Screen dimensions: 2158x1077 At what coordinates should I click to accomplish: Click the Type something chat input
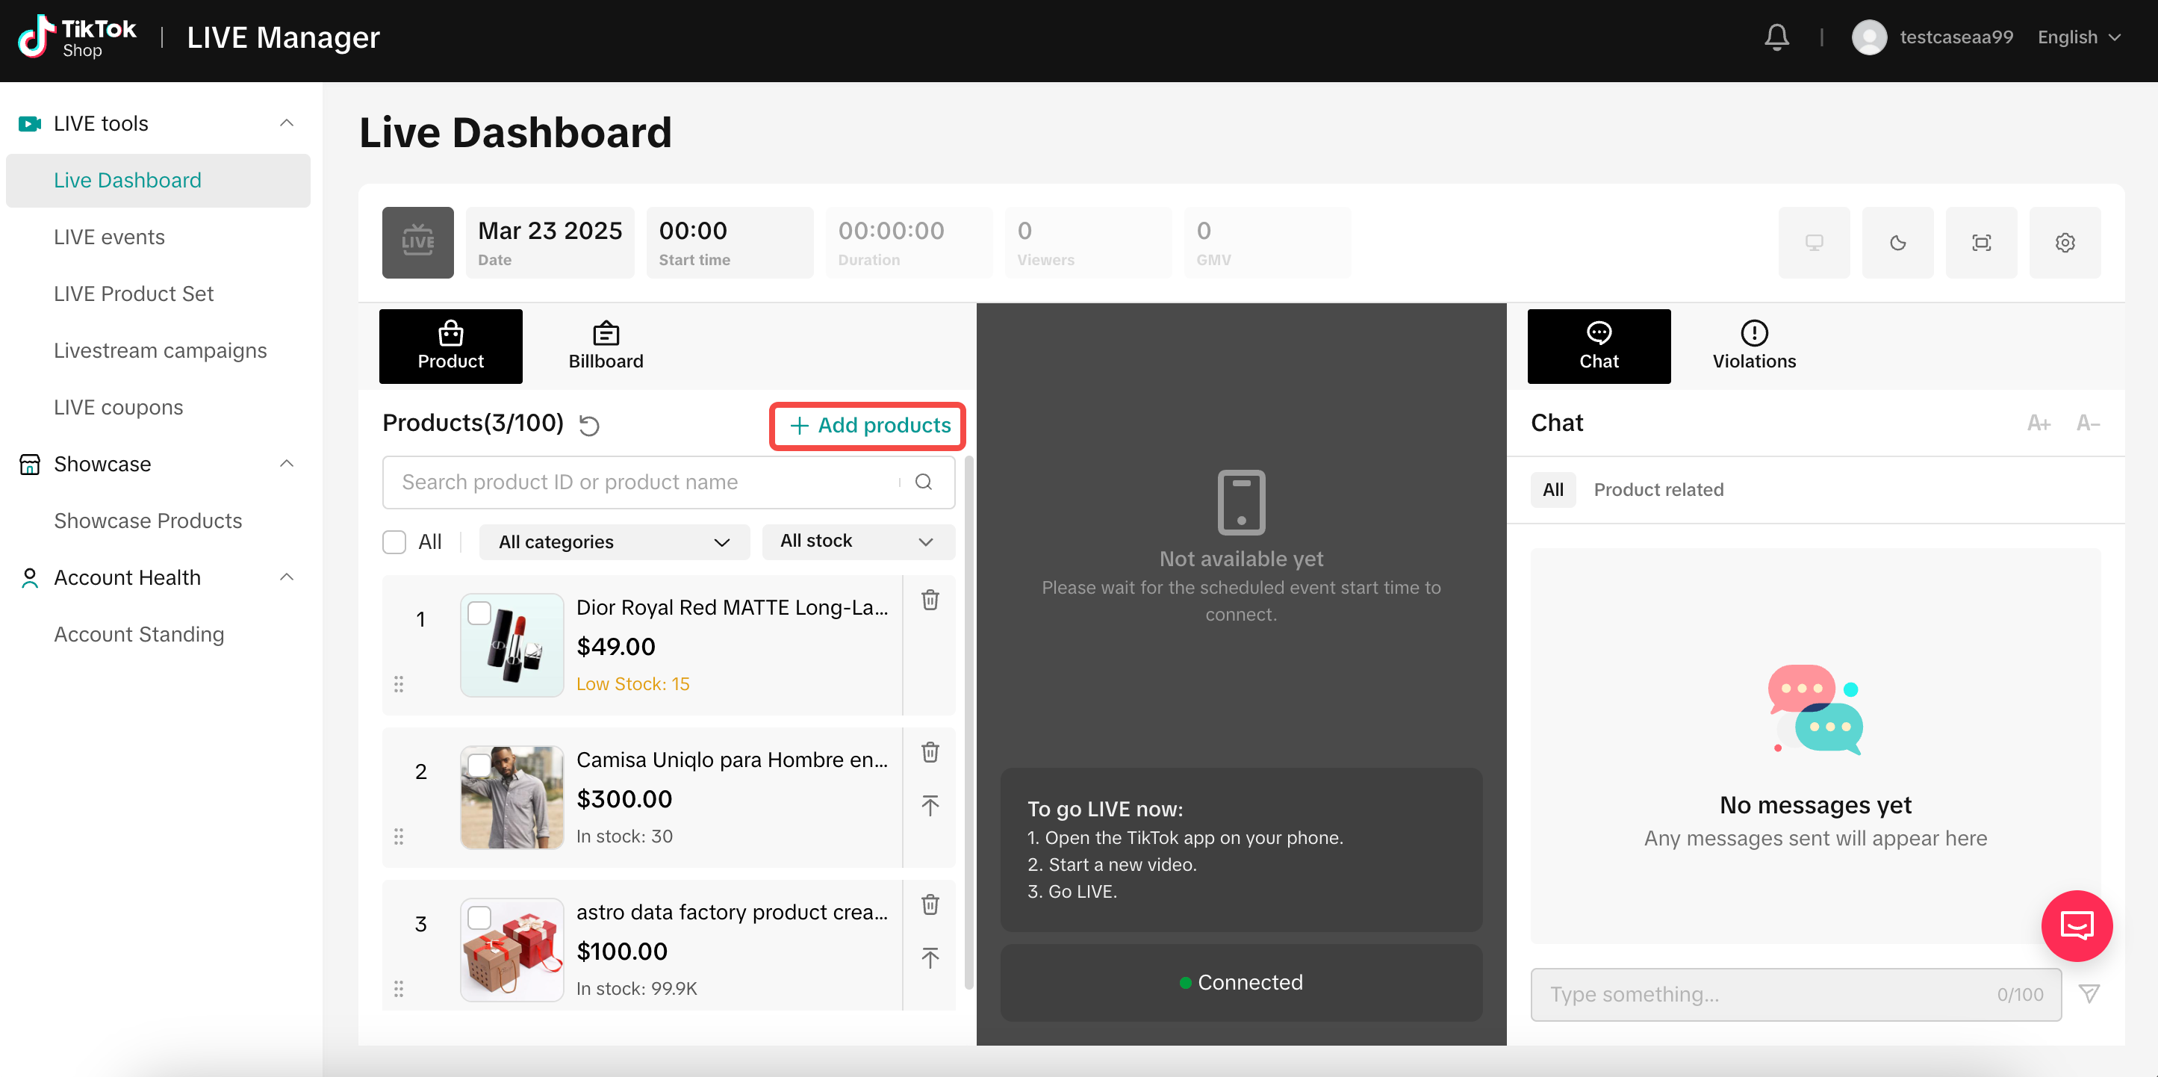coord(1795,994)
